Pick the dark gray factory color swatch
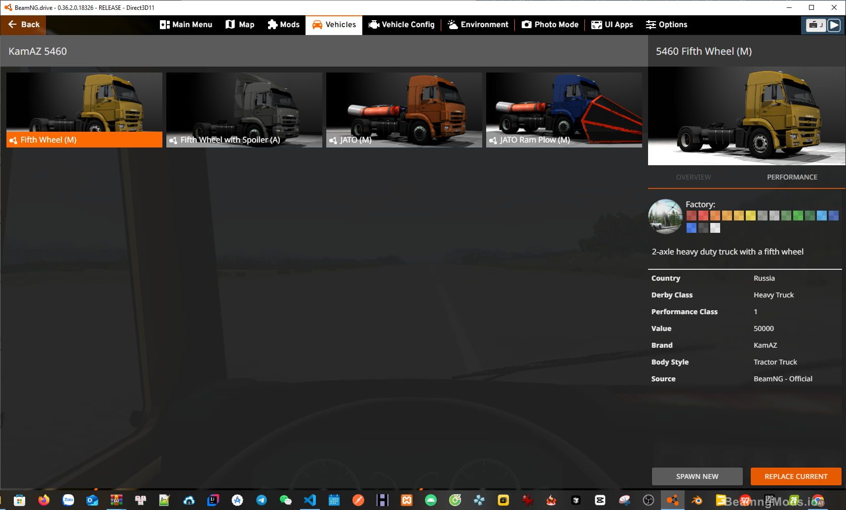 703,227
